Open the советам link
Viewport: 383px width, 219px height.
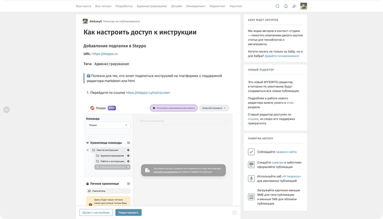coord(277,162)
